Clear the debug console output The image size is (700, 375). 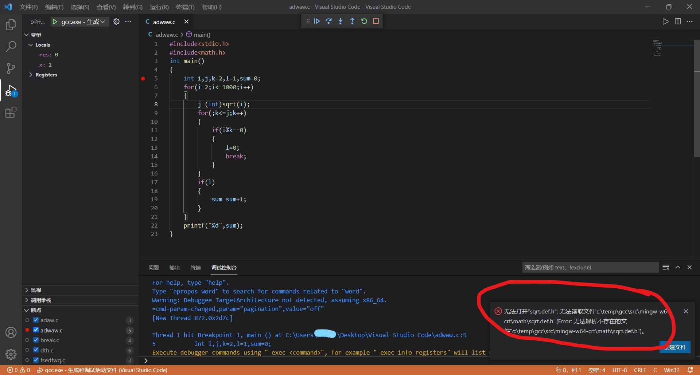pyautogui.click(x=666, y=267)
